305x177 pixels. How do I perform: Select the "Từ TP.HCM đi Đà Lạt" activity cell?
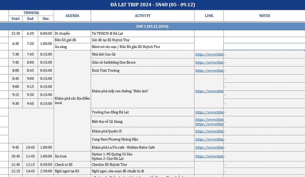(142, 33)
